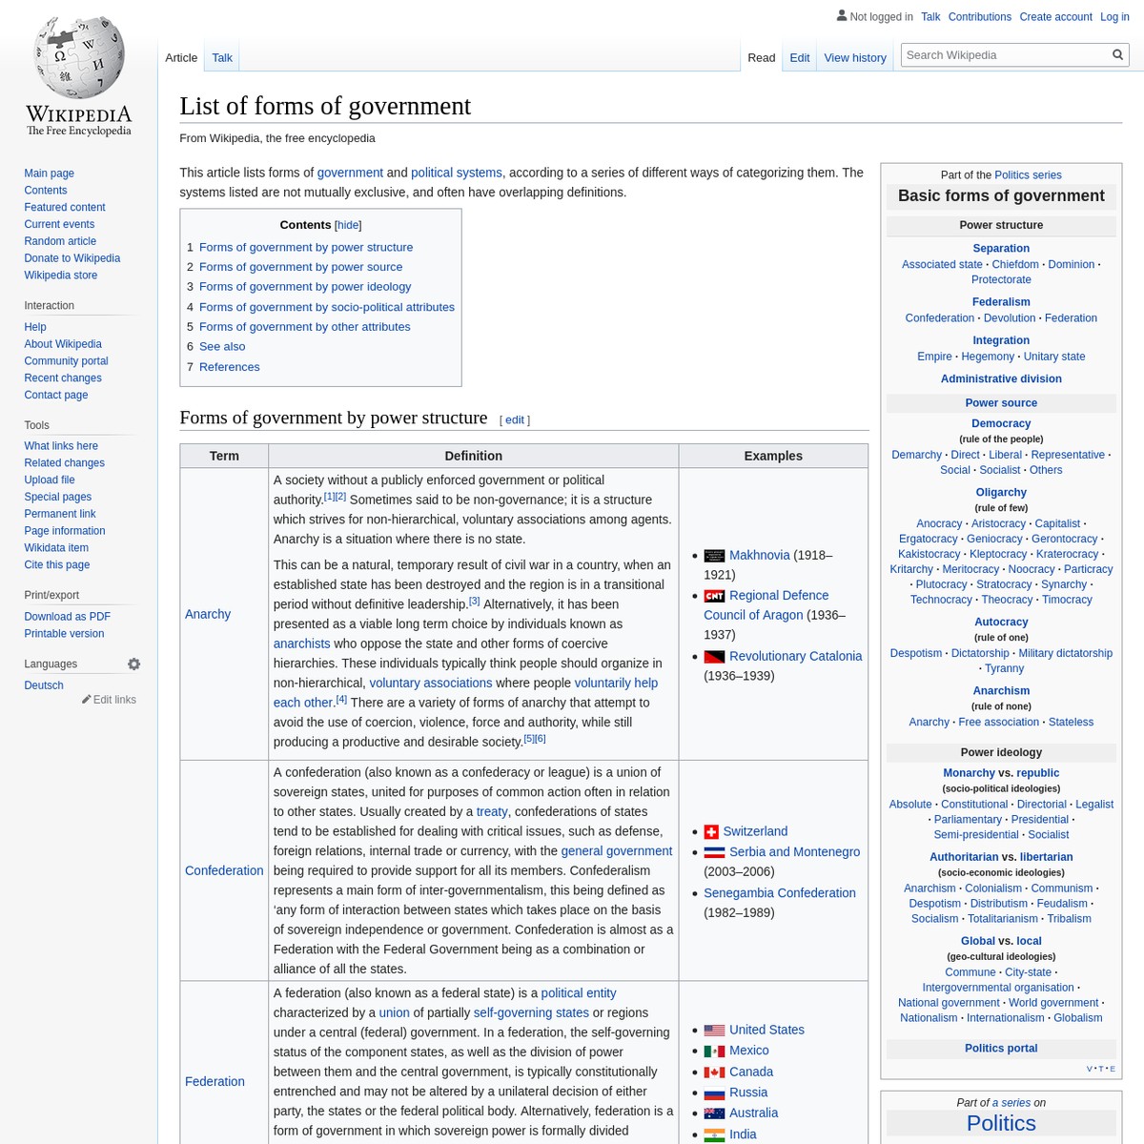Click Download as PDF
Viewport: 1144px width, 1144px height.
(x=68, y=617)
